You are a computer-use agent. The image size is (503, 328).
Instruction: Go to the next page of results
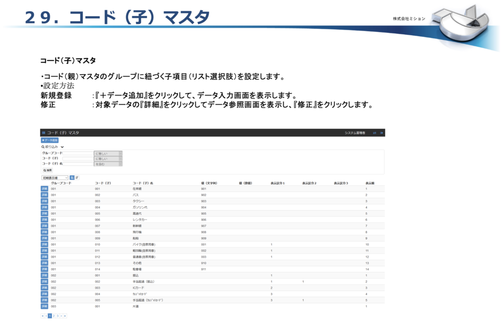(x=61, y=316)
